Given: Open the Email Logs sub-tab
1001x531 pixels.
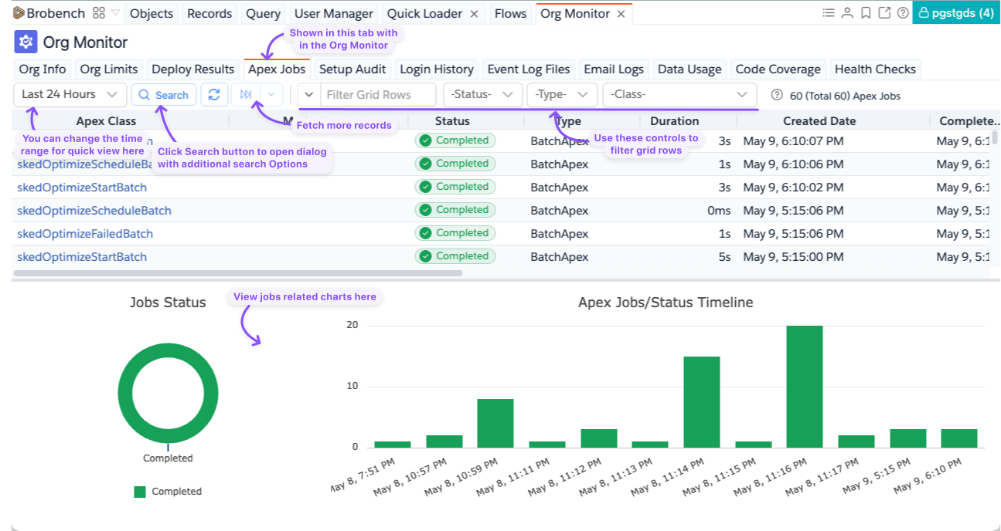Looking at the screenshot, I should (x=614, y=69).
